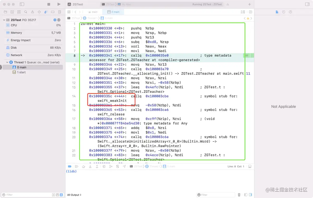Stop the running ZGTest process
Viewport: 313px width, 198px height.
(49, 4)
